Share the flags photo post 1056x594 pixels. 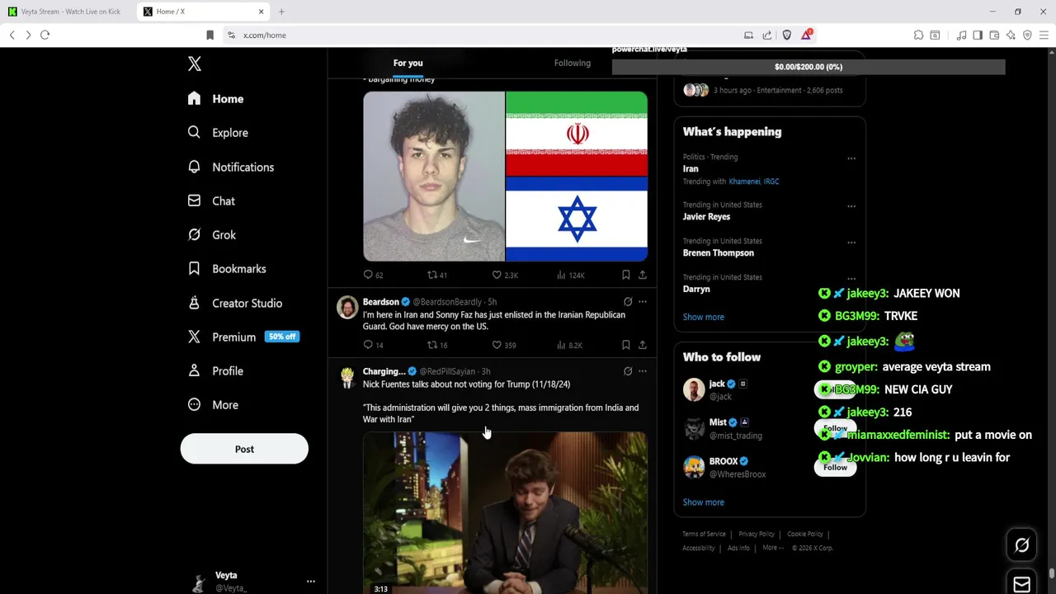coord(643,275)
